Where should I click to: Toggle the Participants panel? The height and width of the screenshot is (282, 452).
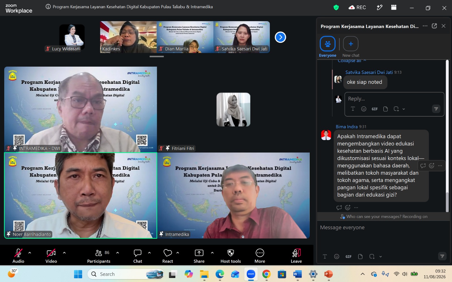click(x=99, y=256)
